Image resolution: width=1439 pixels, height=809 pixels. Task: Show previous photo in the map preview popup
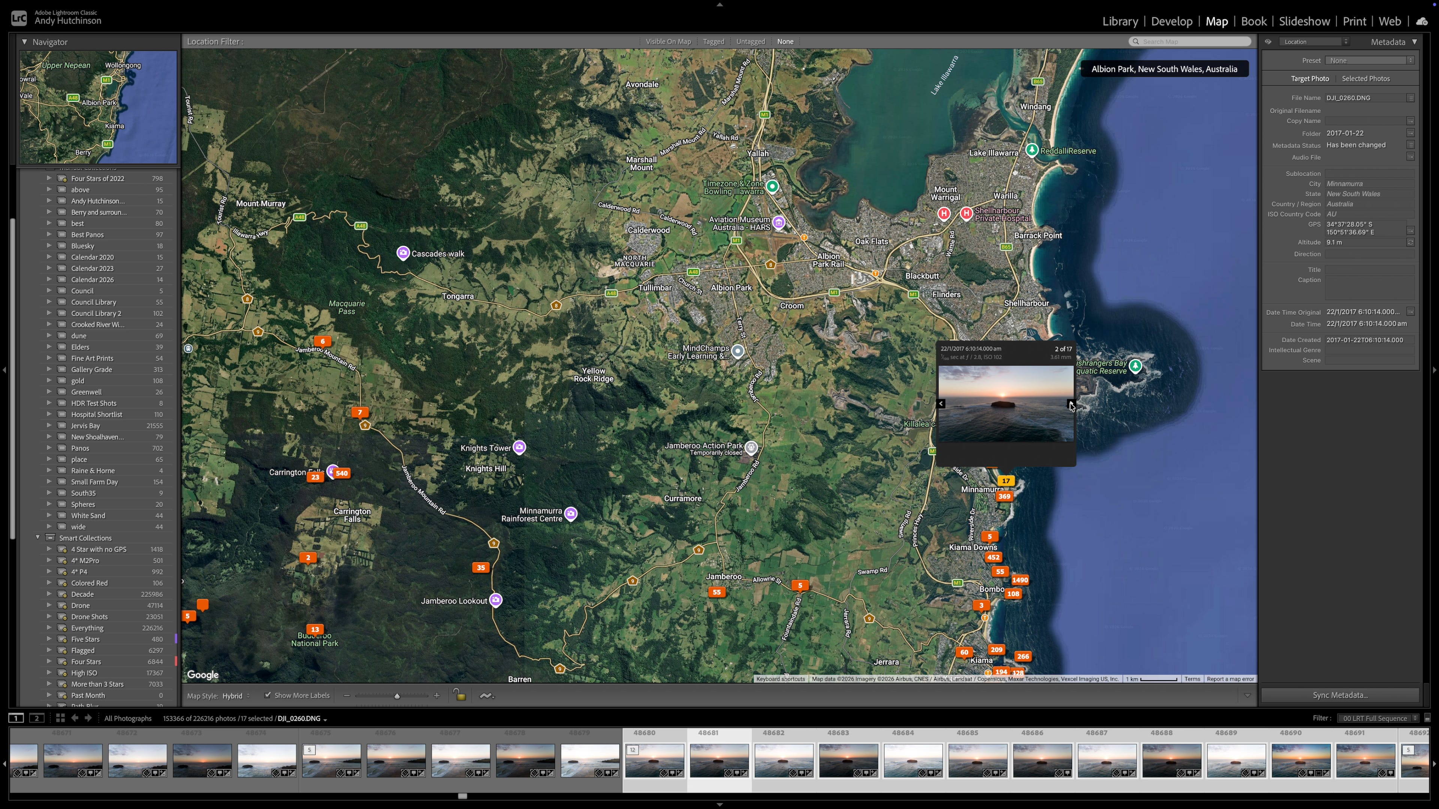941,403
